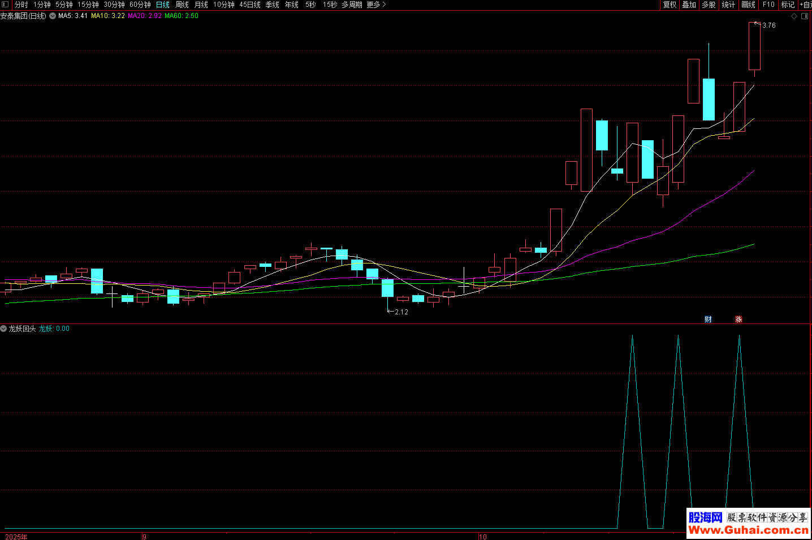Toggle the right side panel icon
This screenshot has width=812, height=540.
pos(805,16)
